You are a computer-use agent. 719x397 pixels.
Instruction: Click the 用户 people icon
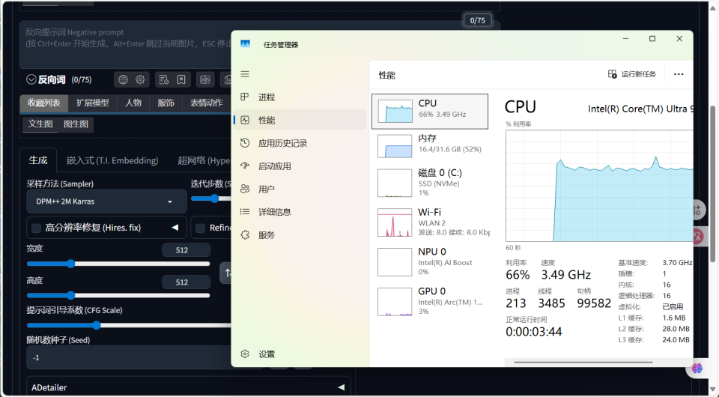click(245, 189)
